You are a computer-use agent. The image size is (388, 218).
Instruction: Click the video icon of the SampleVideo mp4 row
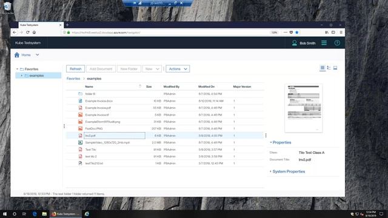point(80,142)
